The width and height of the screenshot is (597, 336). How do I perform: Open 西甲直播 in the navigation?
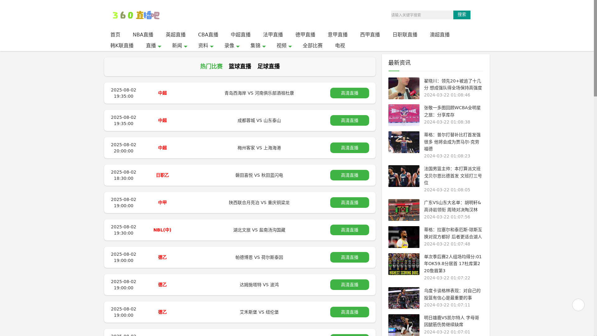point(370,35)
